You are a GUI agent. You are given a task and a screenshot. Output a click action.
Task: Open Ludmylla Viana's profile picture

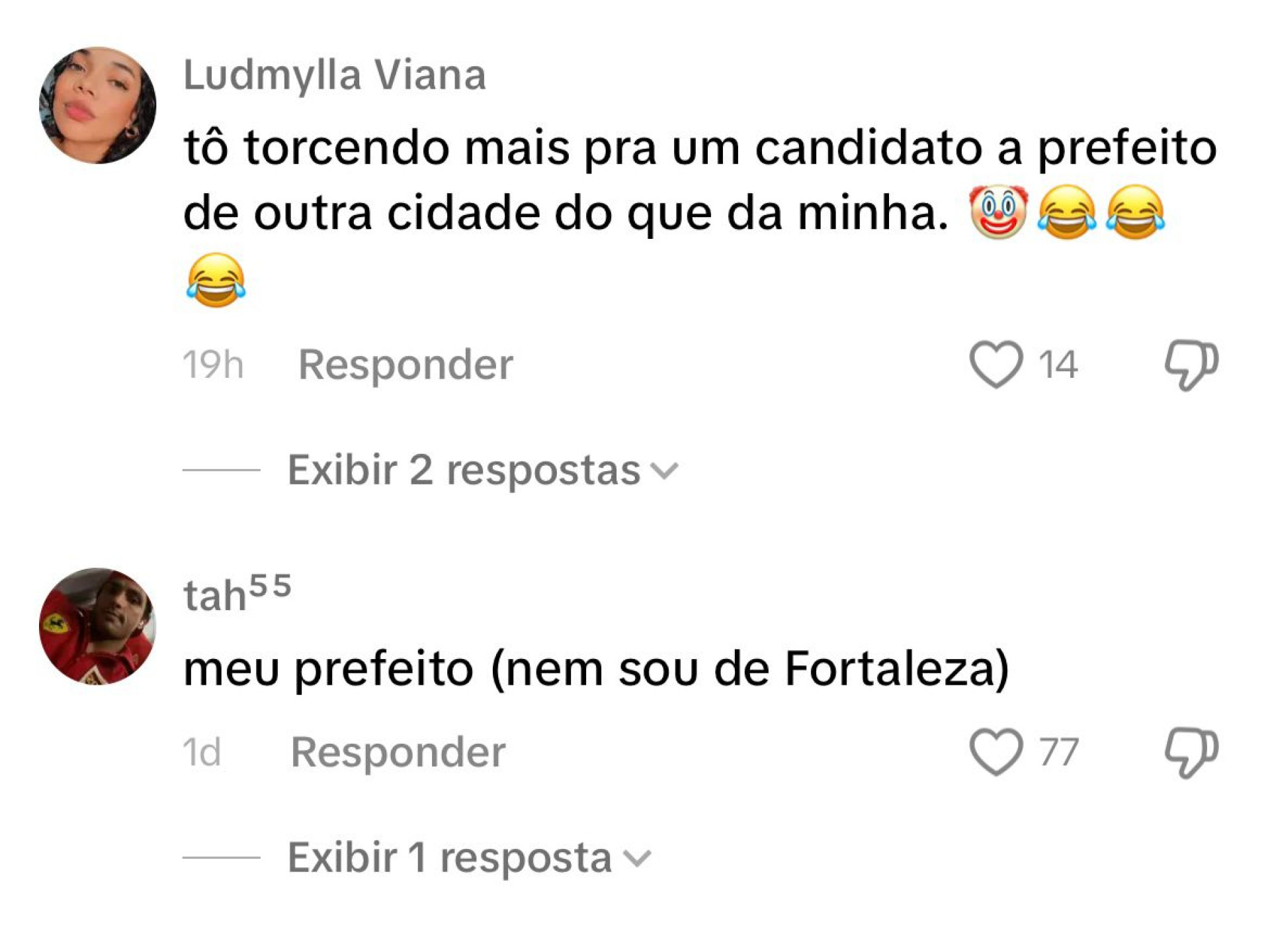point(98,105)
